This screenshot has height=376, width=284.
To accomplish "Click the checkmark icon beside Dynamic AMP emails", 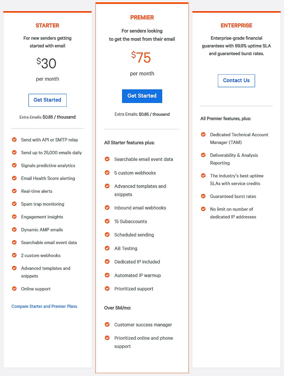I will 14,229.
